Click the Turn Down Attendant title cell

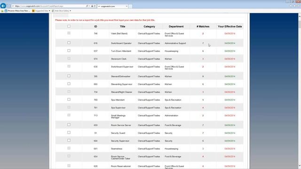(x=121, y=51)
